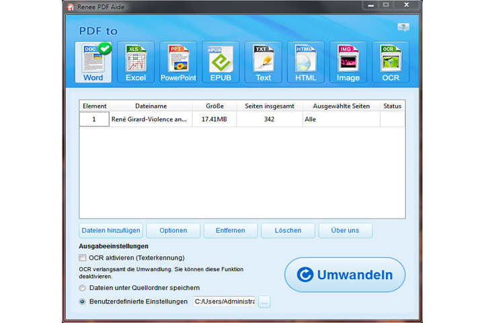This screenshot has width=484, height=323.
Task: Select the Word output format icon
Action: pos(93,63)
